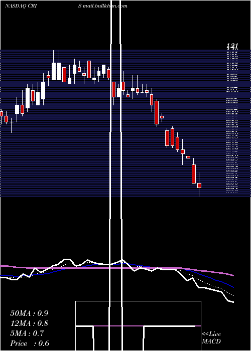Select the Price : 0.6 readout
The image size is (251, 351).
30,343
